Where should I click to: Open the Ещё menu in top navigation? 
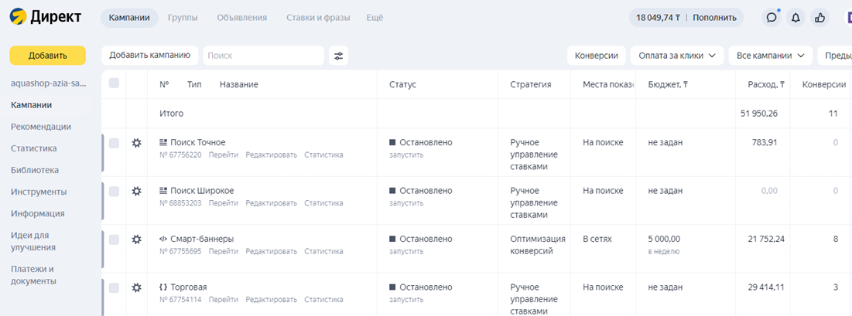click(x=375, y=17)
